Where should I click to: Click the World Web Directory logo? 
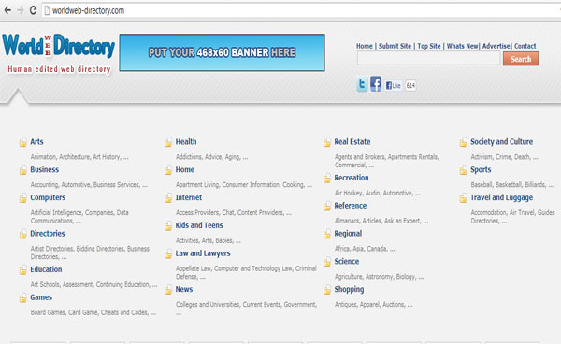[58, 53]
